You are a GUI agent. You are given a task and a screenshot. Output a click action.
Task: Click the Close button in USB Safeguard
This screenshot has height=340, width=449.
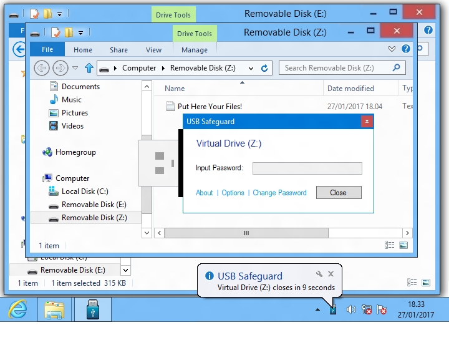[x=338, y=193]
